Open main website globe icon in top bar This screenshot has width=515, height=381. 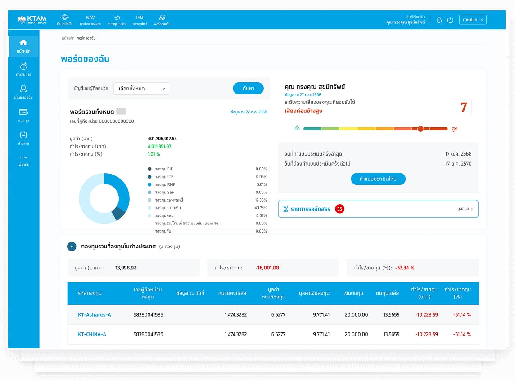pos(65,18)
